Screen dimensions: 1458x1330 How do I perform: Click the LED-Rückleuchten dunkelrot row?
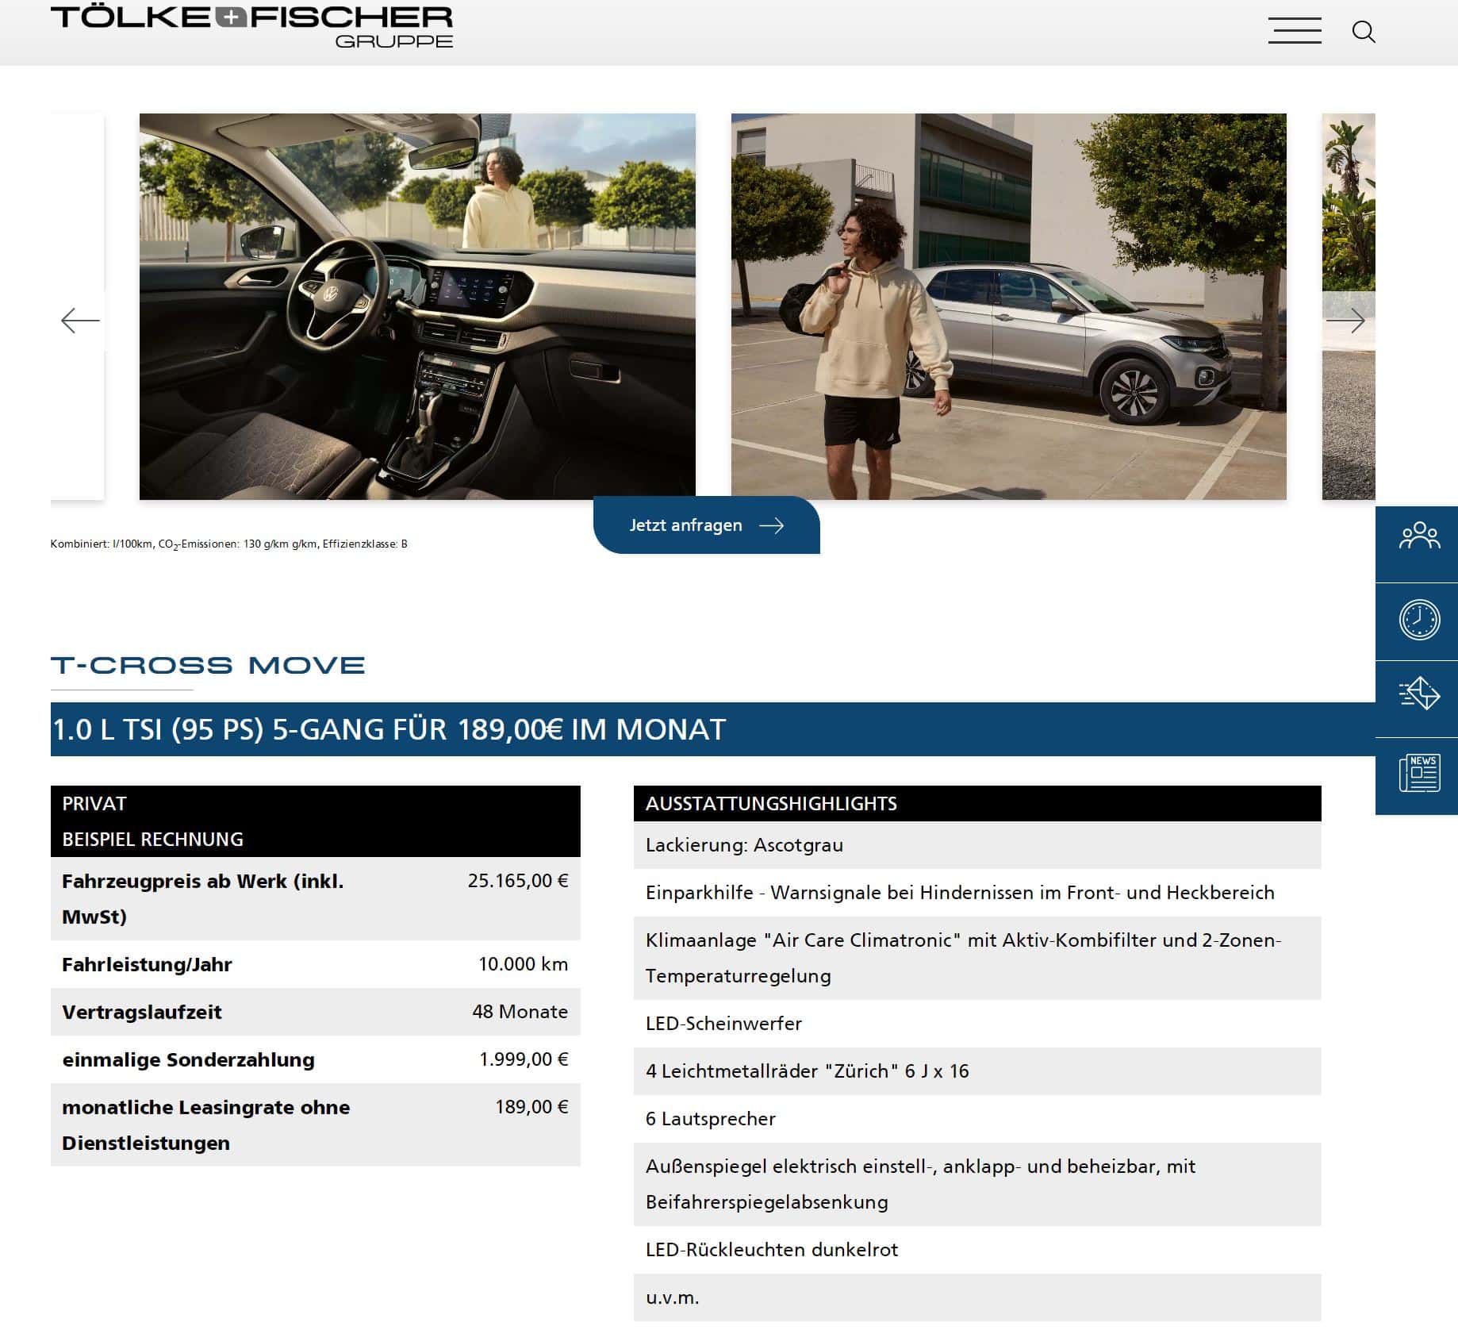(977, 1250)
